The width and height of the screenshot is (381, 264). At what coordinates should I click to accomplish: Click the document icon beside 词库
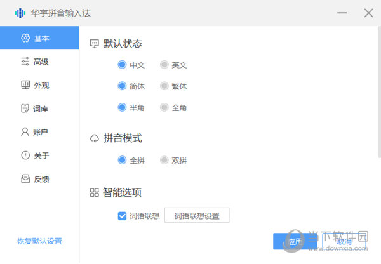(25, 109)
